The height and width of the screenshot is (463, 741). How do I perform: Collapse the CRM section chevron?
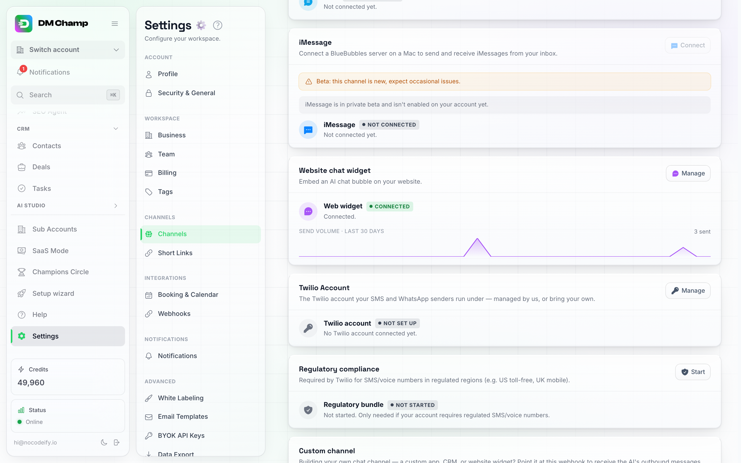[116, 129]
